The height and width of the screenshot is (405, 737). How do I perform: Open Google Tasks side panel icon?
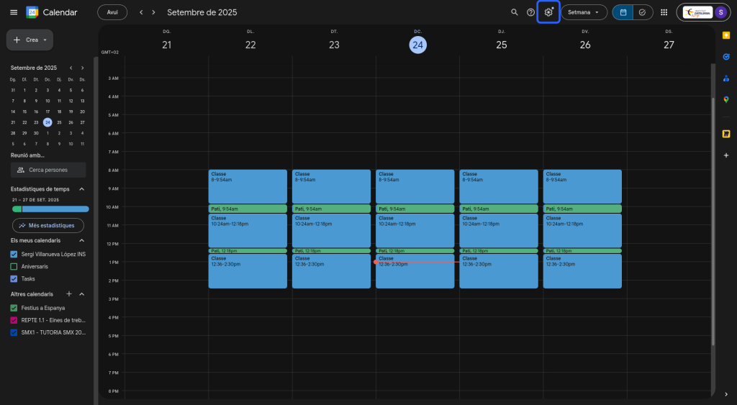pyautogui.click(x=726, y=56)
